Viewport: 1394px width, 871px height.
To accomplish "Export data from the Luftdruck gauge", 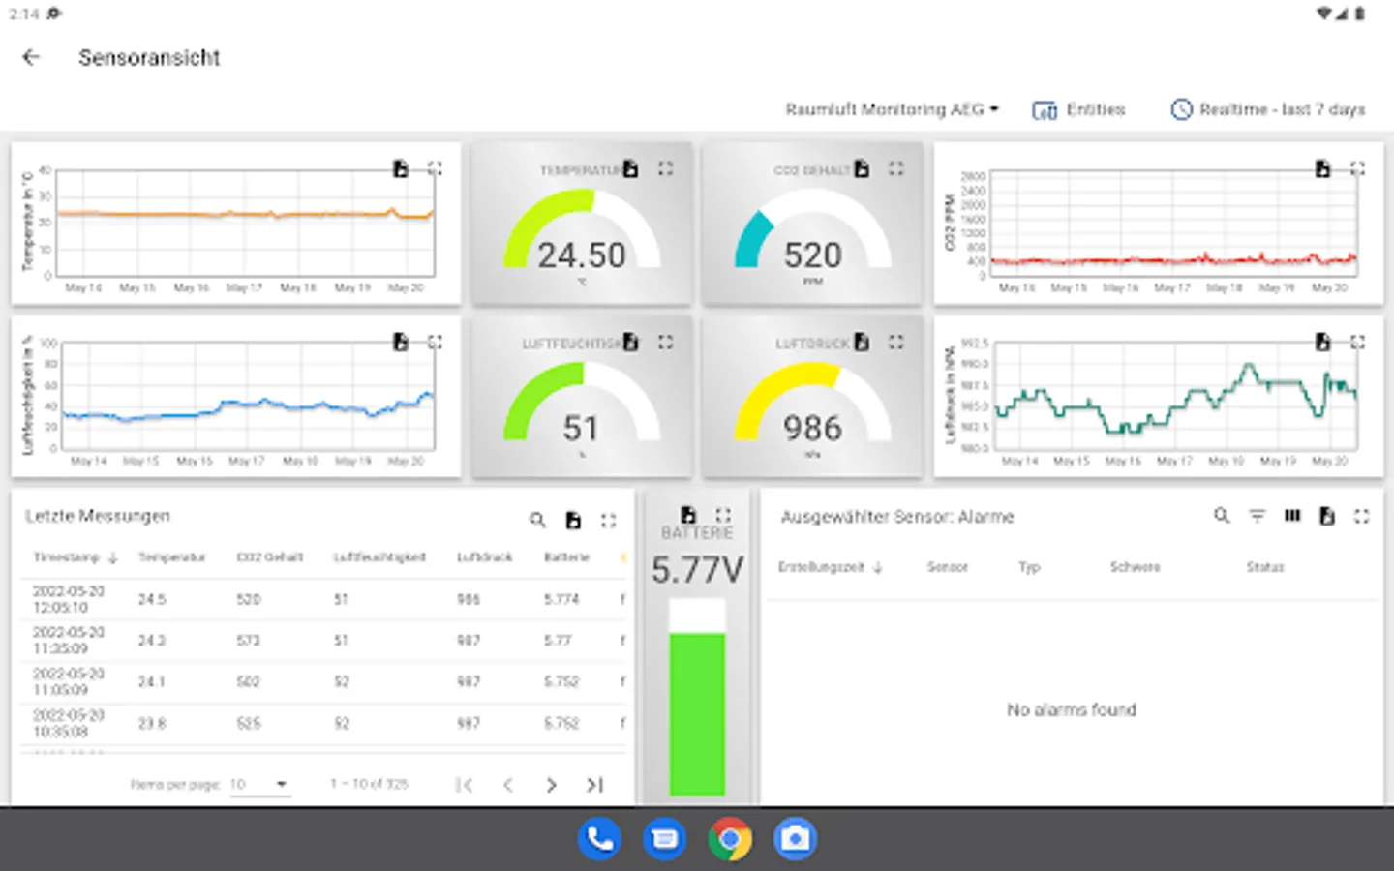I will (862, 342).
